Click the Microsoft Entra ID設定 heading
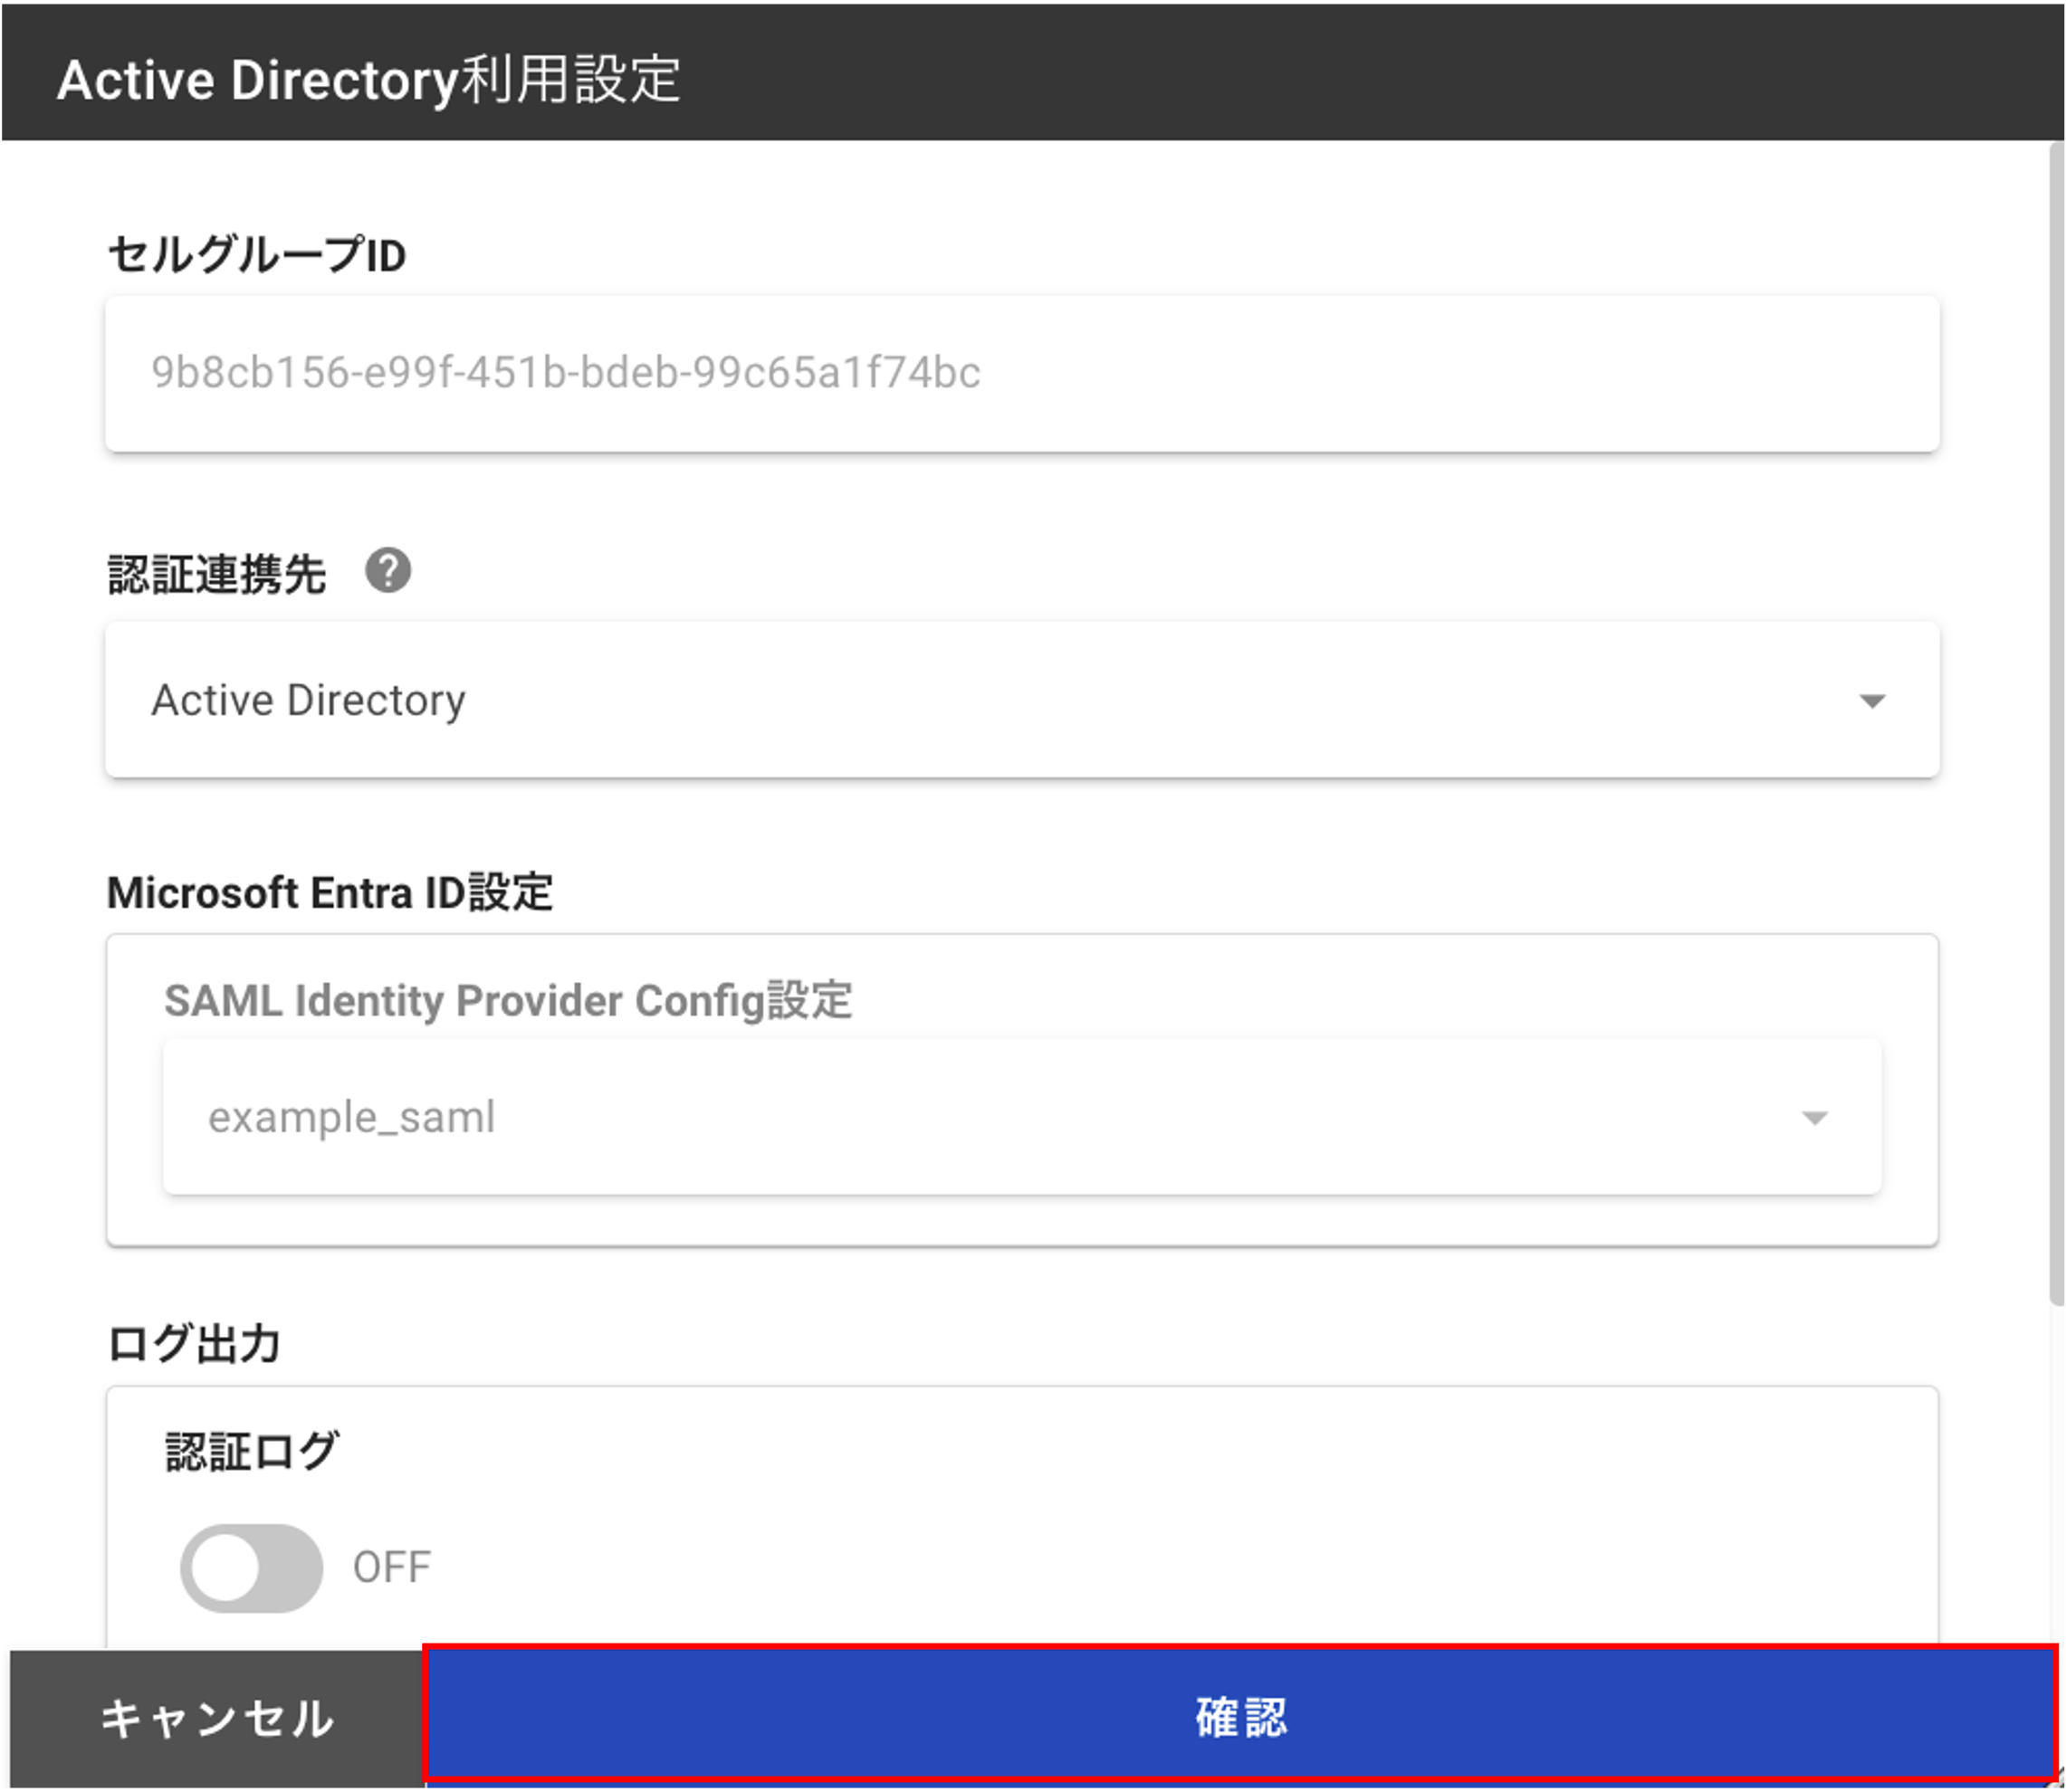Image resolution: width=2066 pixels, height=1792 pixels. 330,892
